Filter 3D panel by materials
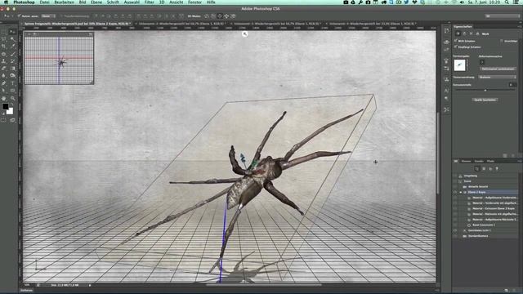Screen dimensions: 523x294 490,168
